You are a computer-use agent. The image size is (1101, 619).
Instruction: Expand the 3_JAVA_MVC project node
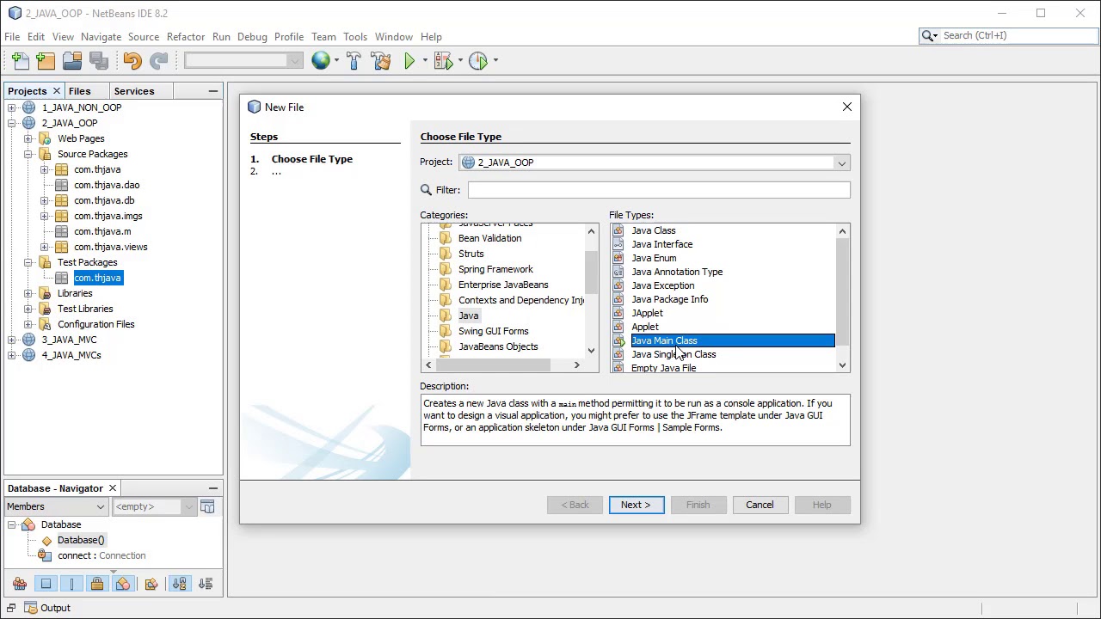12,340
